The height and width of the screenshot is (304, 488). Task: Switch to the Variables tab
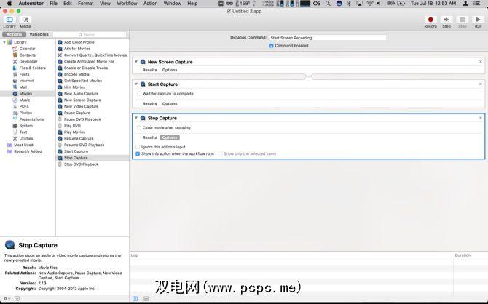(39, 34)
